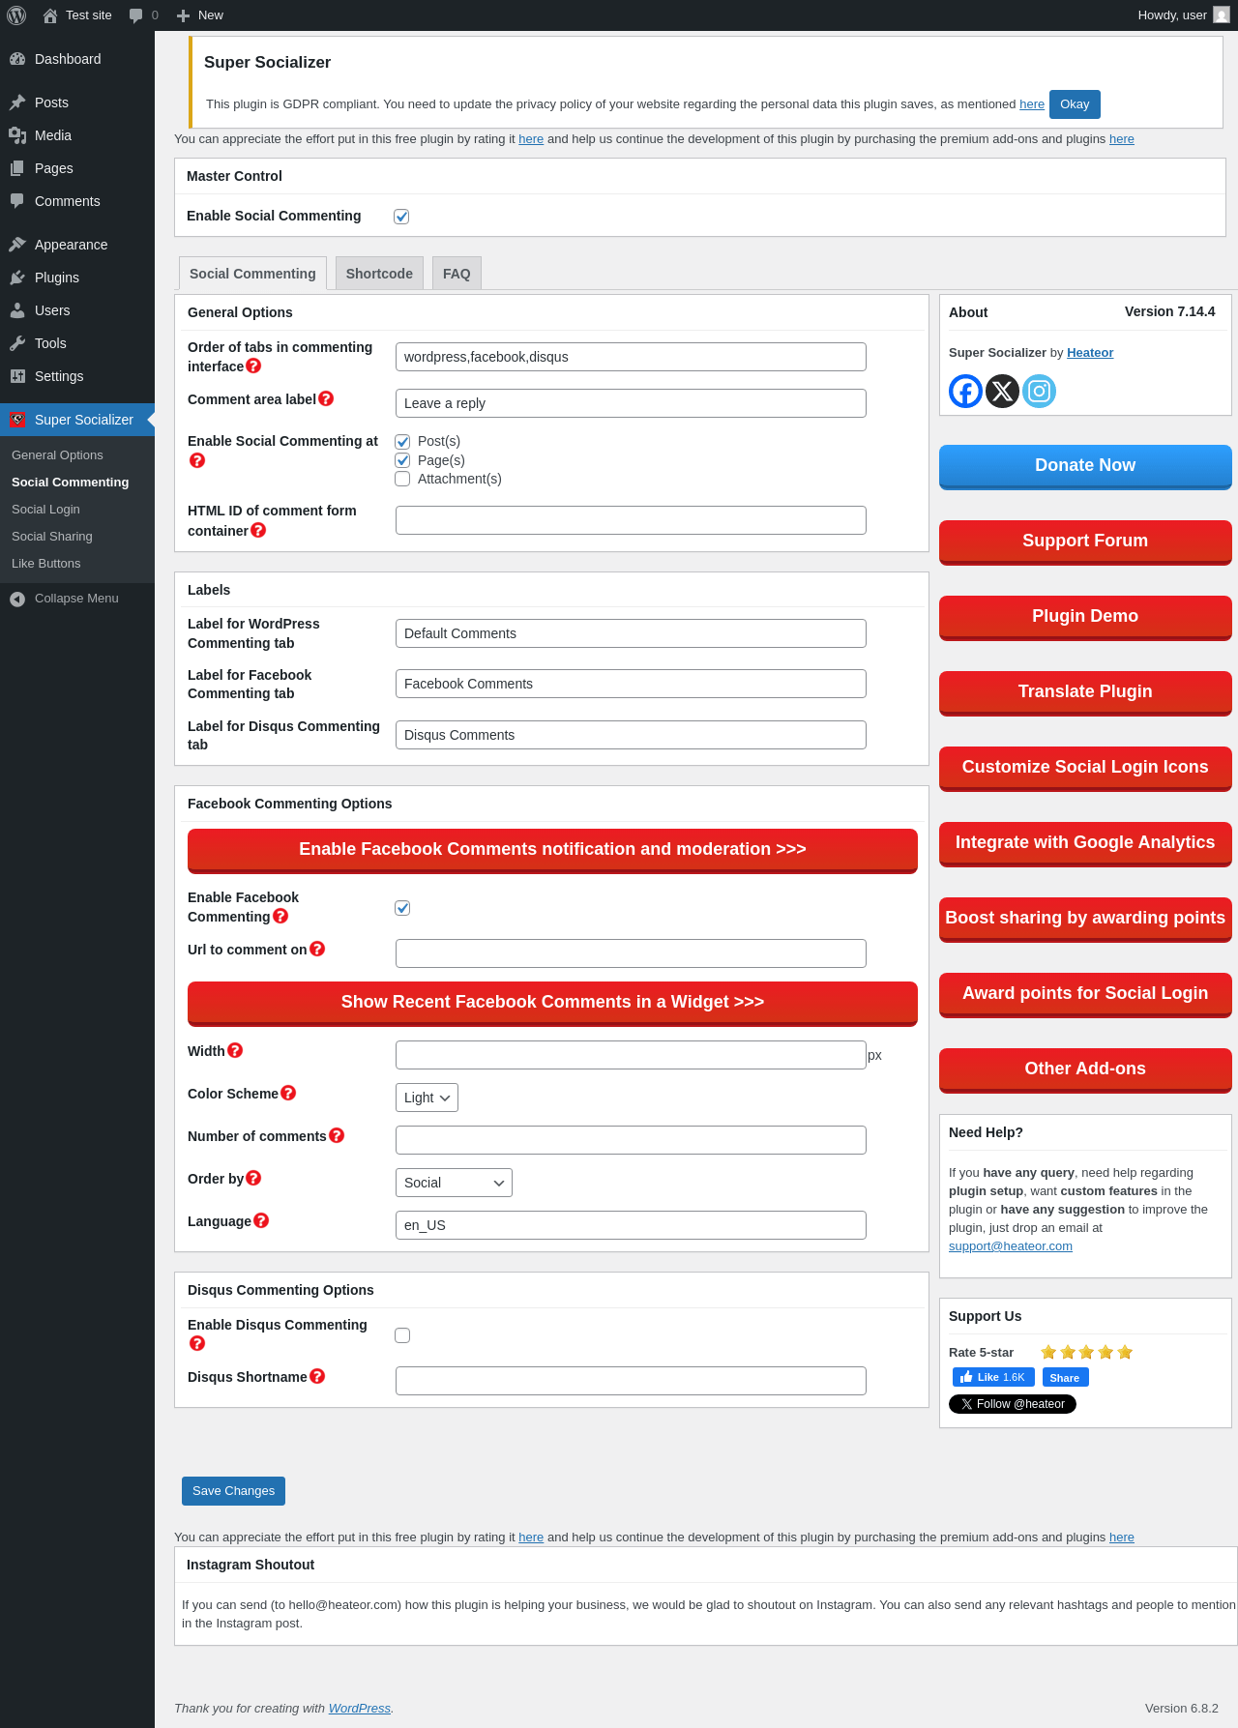Image resolution: width=1238 pixels, height=1728 pixels.
Task: Open Heateor Instagram icon in About box
Action: coord(1039,391)
